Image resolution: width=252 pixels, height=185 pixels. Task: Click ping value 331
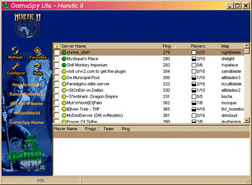click(x=166, y=97)
